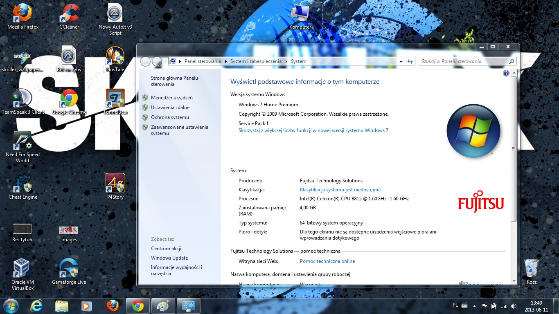Screen dimensions: 559x314
Task: Open Windows Media Player from the taskbar
Action: pos(87,306)
